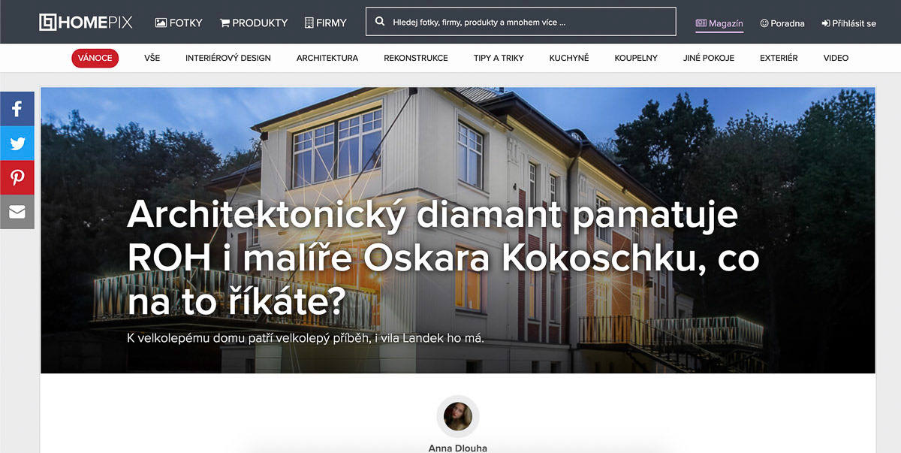Share the article on Facebook

(17, 108)
